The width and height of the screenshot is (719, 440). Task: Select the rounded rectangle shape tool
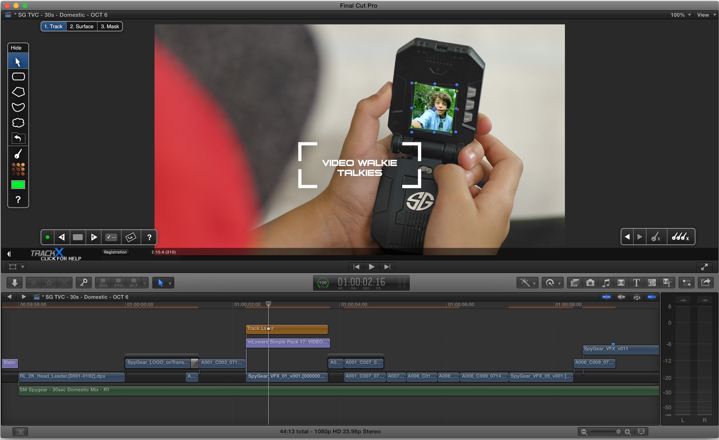coord(18,76)
